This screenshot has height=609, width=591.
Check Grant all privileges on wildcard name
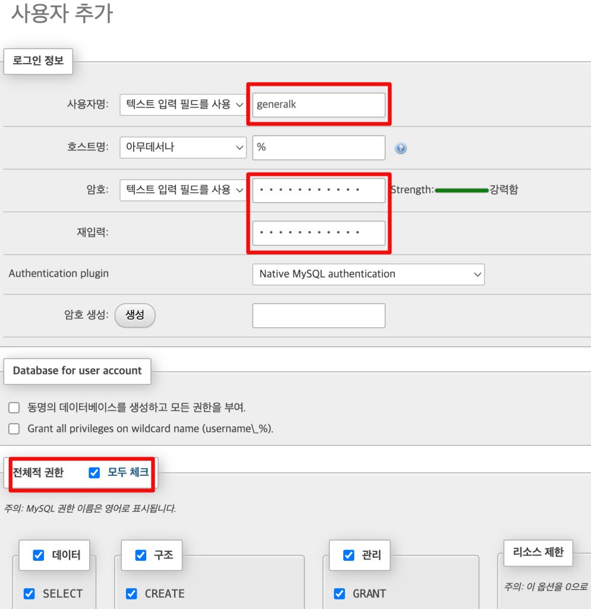14,429
